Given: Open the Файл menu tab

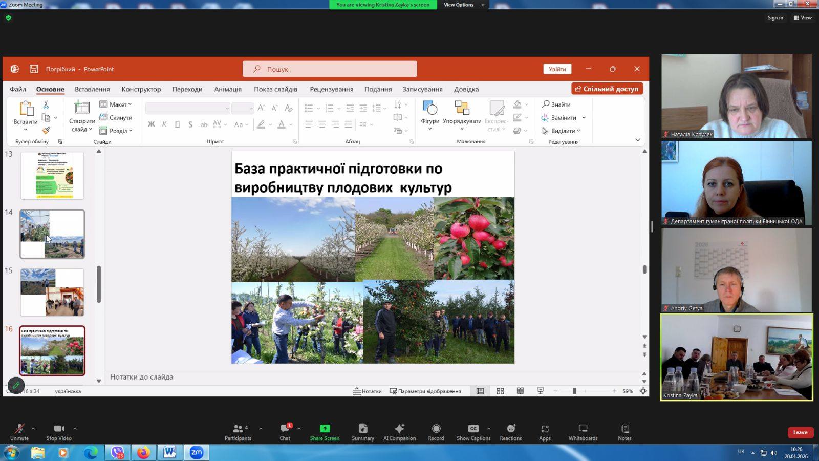Looking at the screenshot, I should [18, 89].
